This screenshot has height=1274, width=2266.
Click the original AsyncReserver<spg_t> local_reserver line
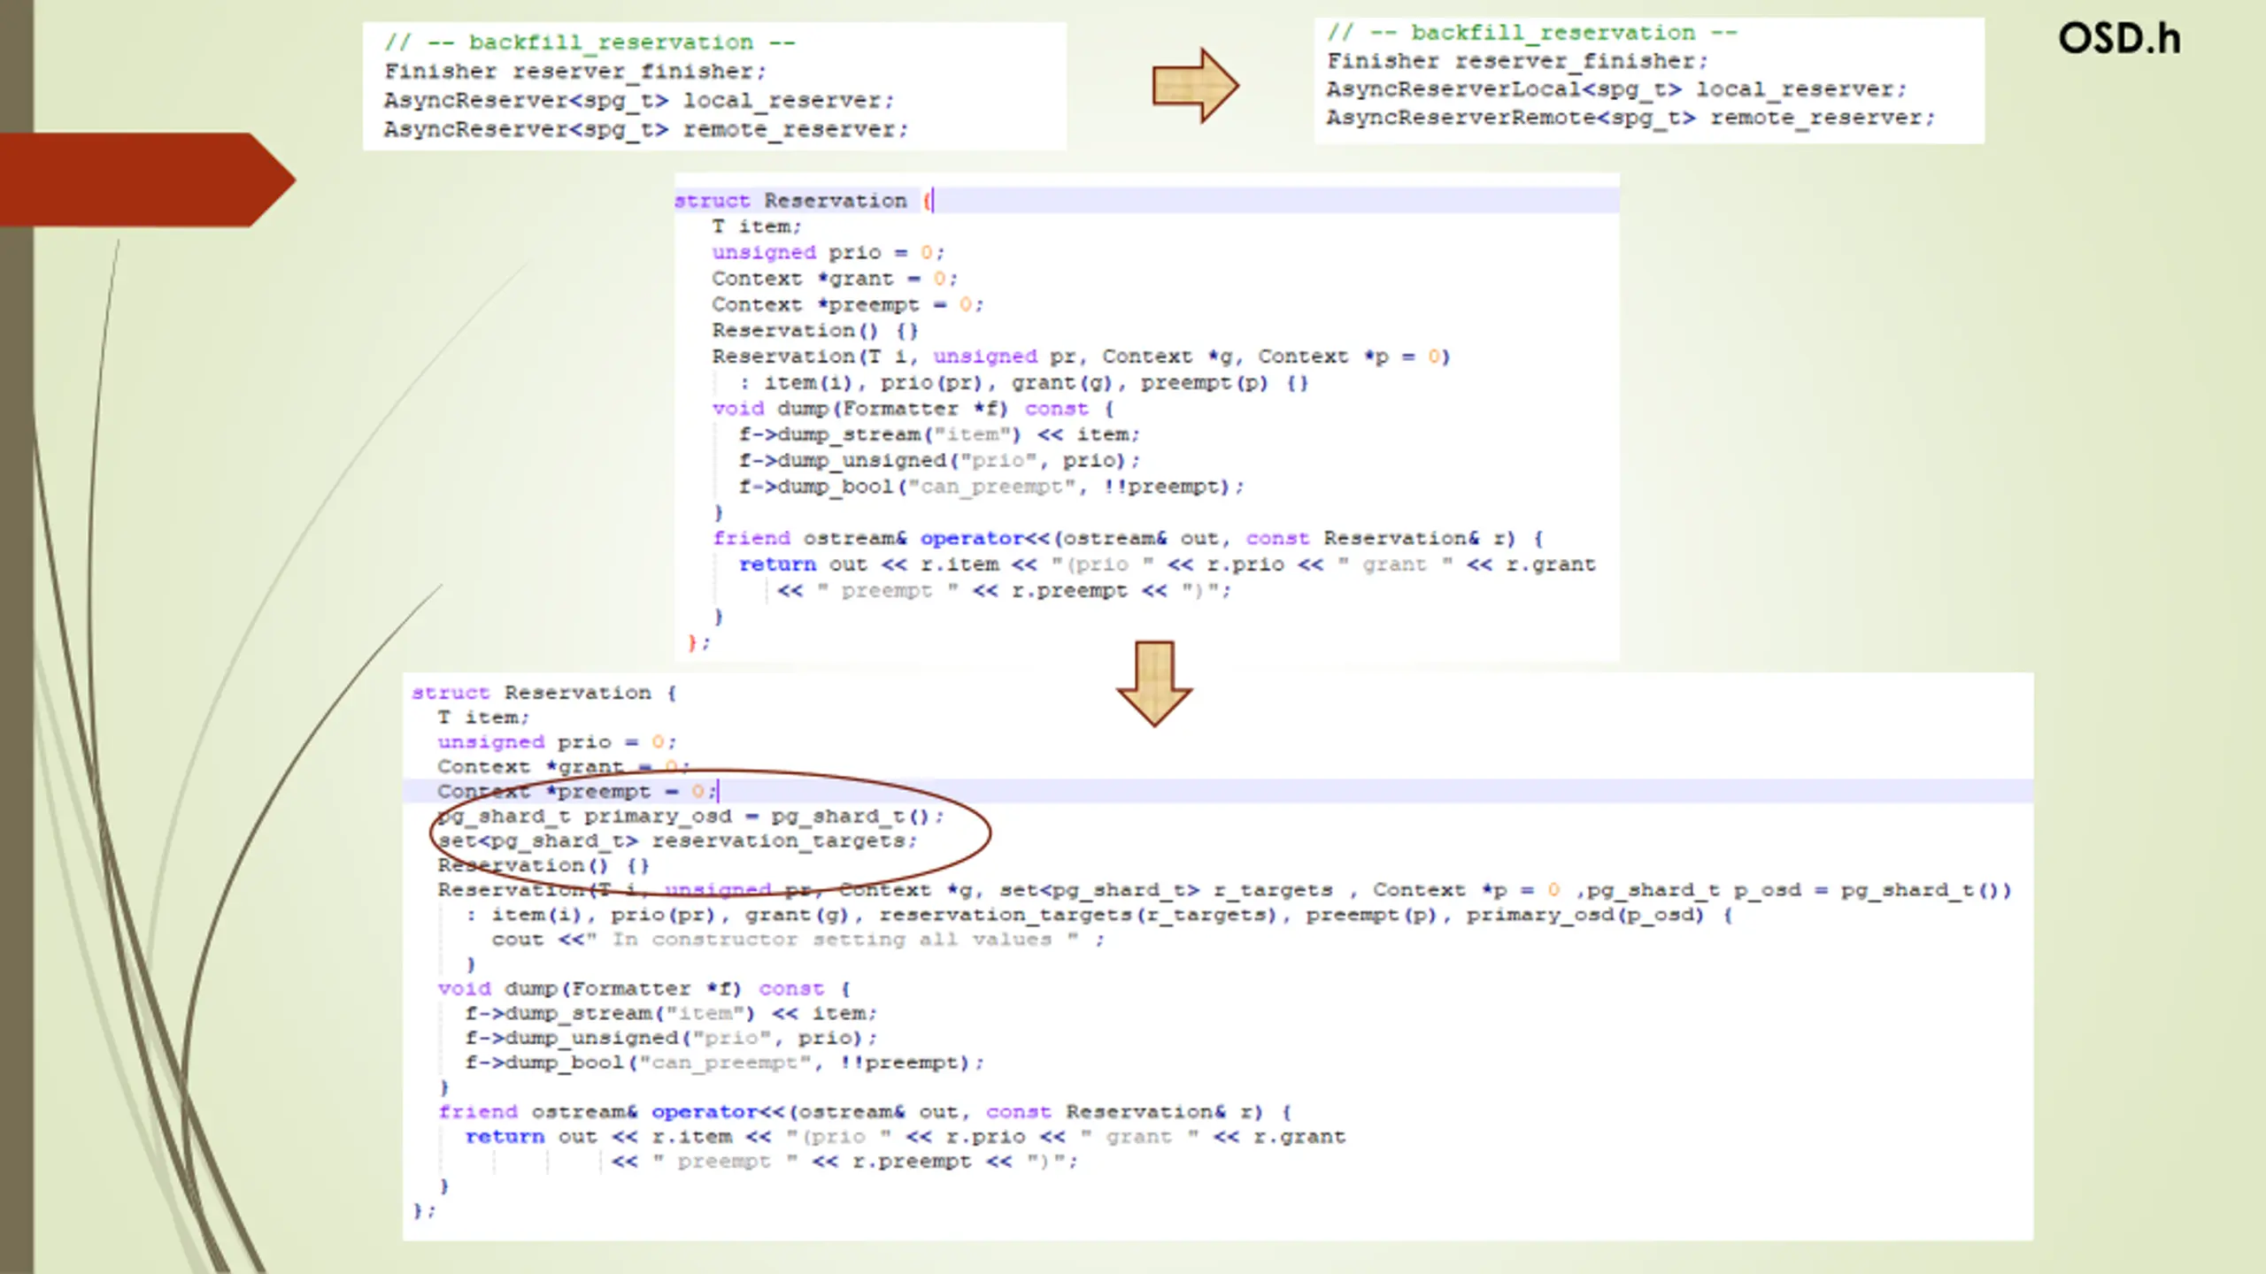[x=639, y=101]
